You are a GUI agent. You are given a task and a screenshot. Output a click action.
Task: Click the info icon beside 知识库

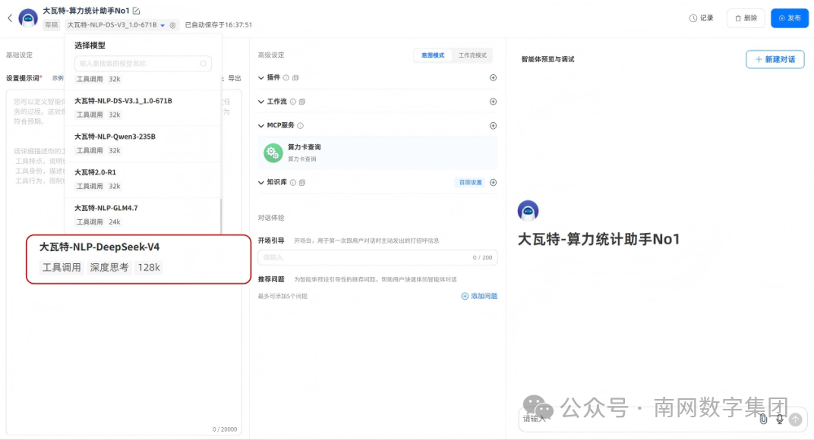pos(293,183)
